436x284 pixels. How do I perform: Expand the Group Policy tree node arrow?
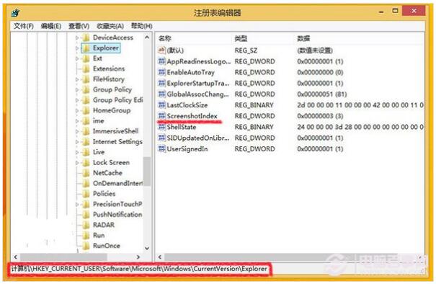(77, 89)
